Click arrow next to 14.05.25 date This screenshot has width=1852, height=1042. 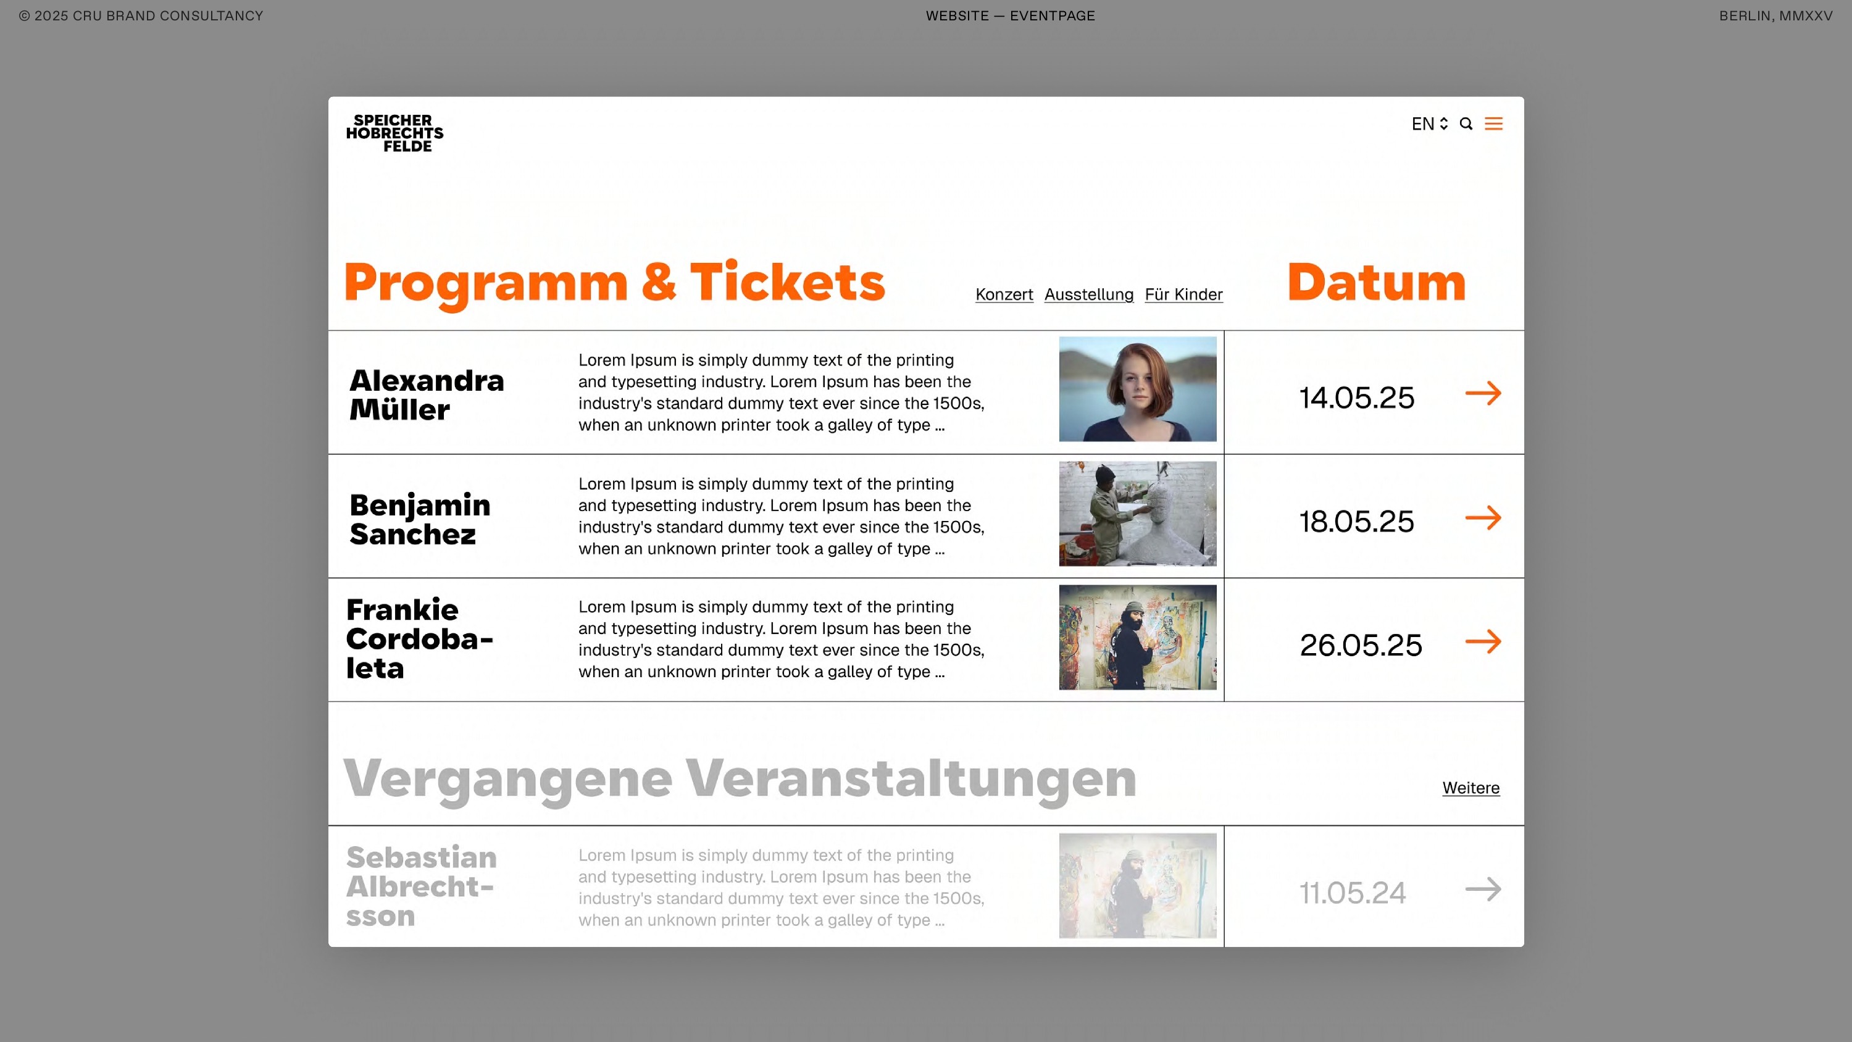coord(1482,393)
